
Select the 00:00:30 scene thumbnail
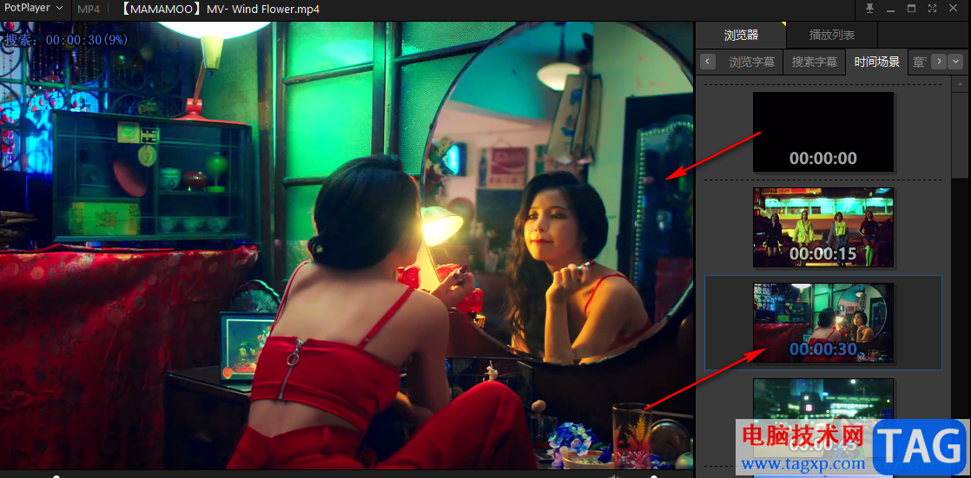coord(823,323)
